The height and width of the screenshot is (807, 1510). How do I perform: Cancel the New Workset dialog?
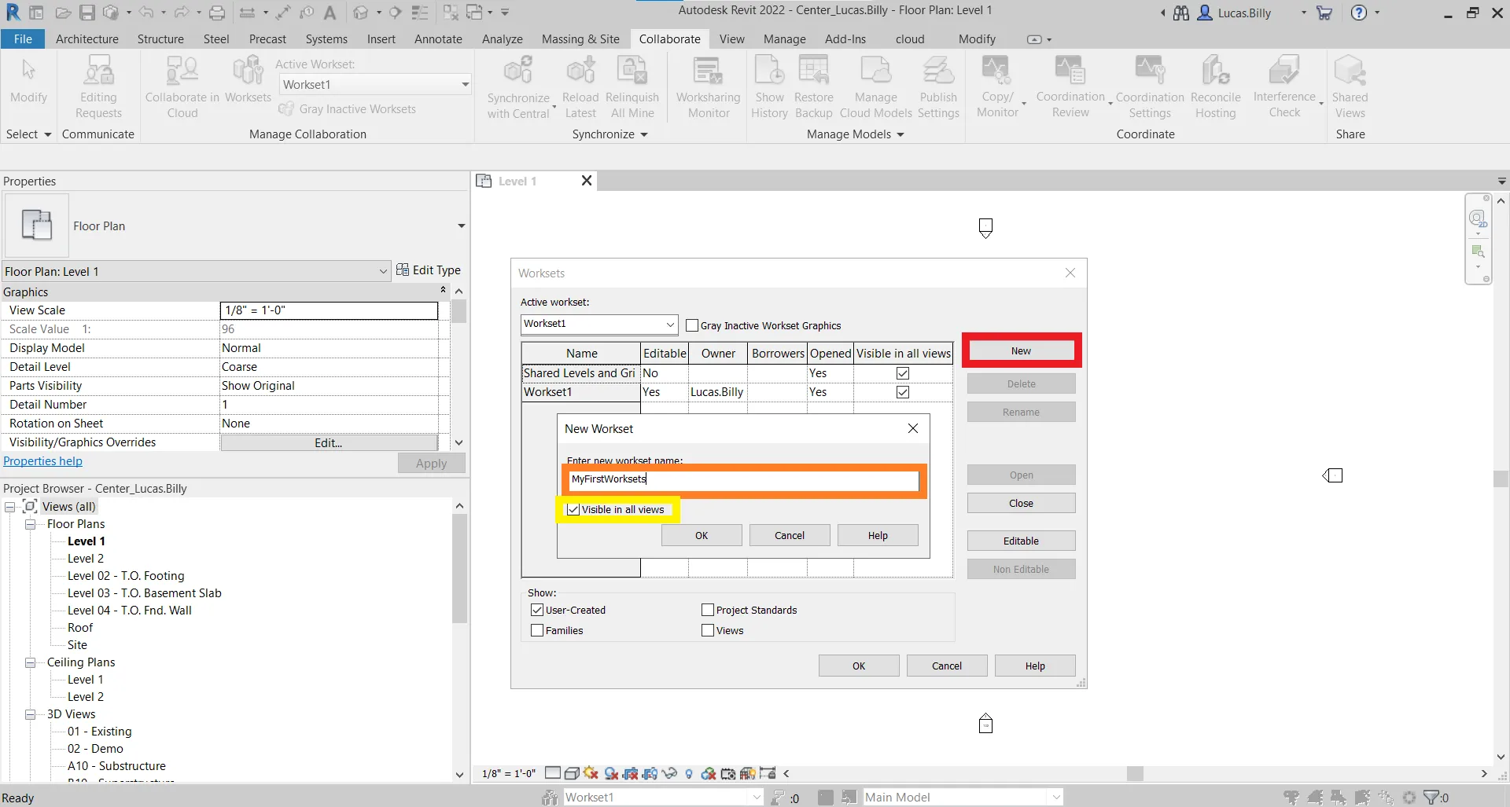click(790, 535)
